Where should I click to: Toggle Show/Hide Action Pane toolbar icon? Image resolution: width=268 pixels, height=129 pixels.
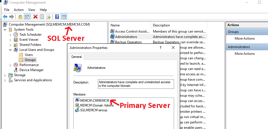(x=64, y=17)
